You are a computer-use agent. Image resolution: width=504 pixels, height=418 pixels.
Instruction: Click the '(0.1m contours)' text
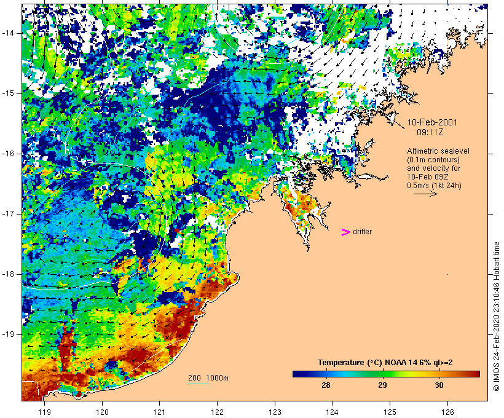click(x=433, y=160)
